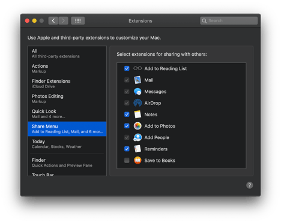Close the Extensions window with red button
This screenshot has height=223, width=281.
click(27, 20)
